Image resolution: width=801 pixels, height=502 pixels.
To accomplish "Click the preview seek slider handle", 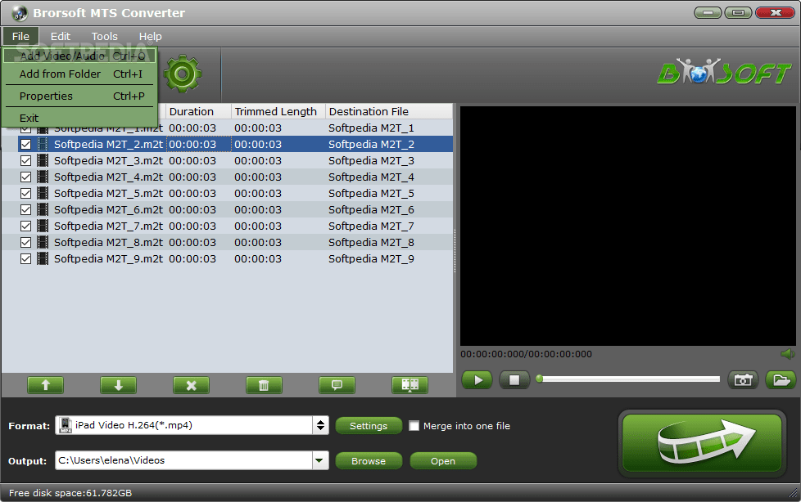I will pos(540,379).
